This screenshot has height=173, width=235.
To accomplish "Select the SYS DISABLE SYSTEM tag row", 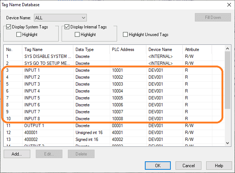I will coord(114,56).
